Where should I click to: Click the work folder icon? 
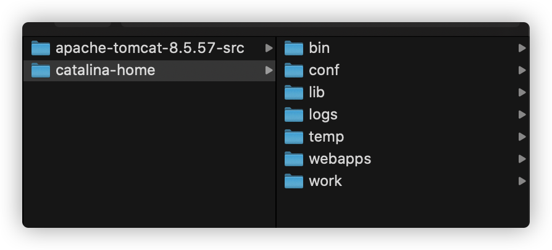pos(294,181)
